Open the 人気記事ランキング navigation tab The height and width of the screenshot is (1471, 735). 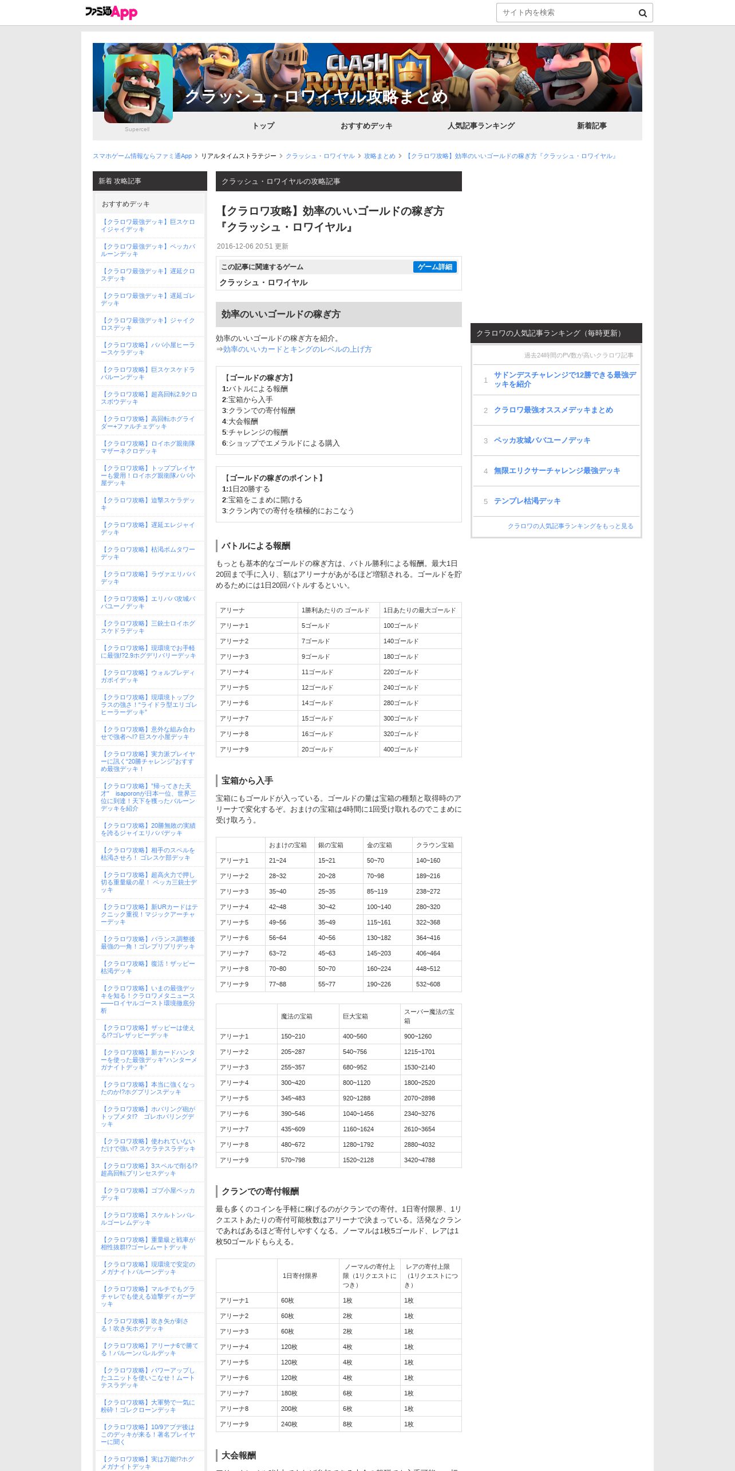pyautogui.click(x=481, y=125)
